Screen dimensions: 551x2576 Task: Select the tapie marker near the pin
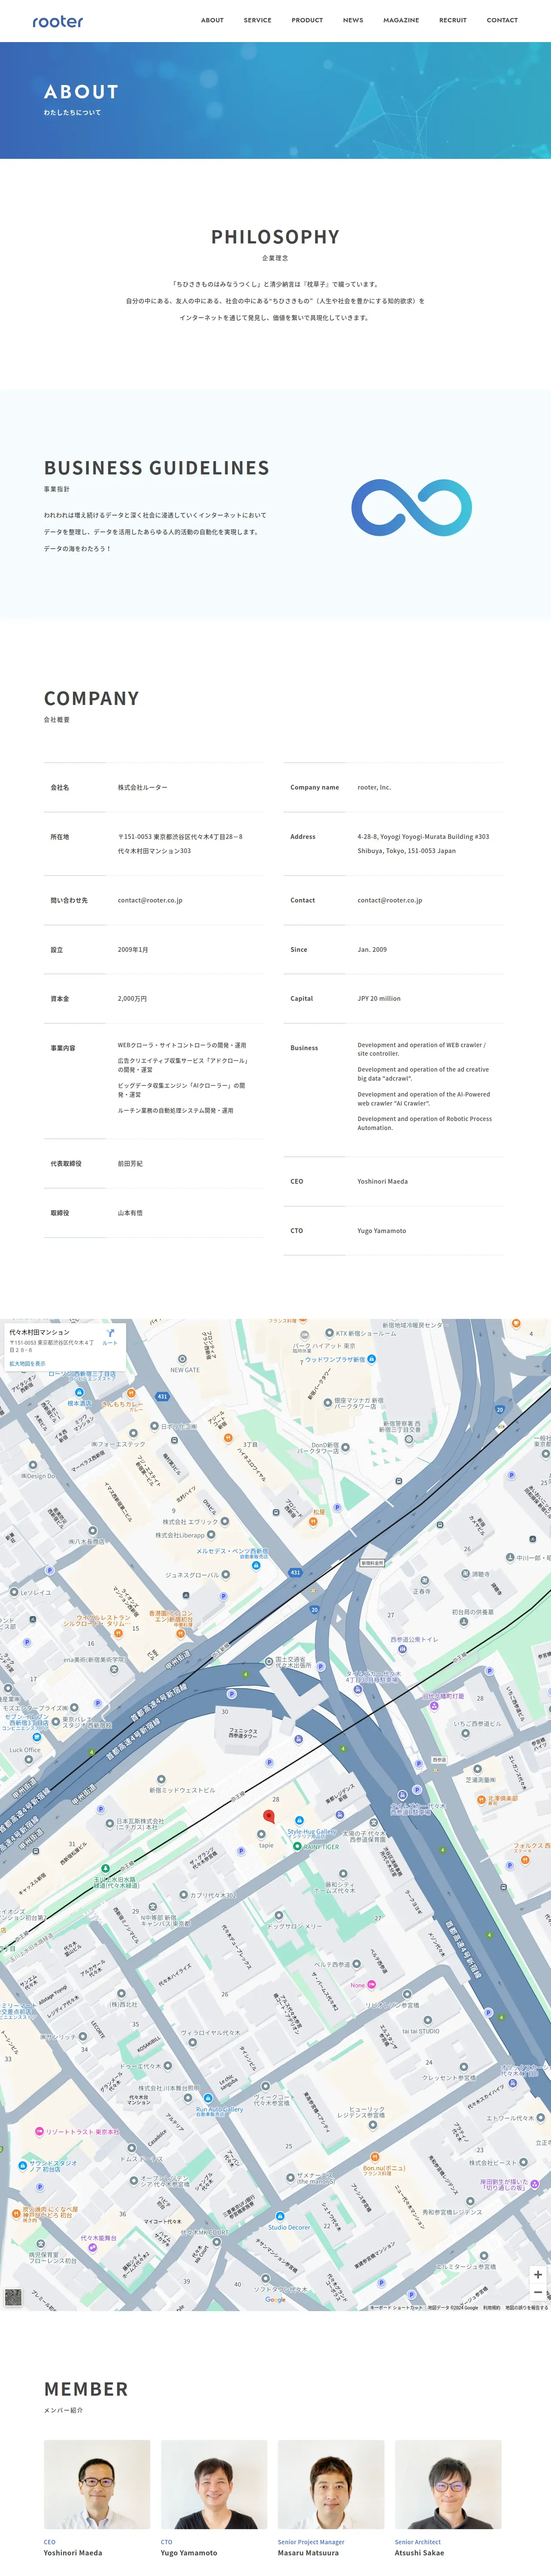point(261,1834)
